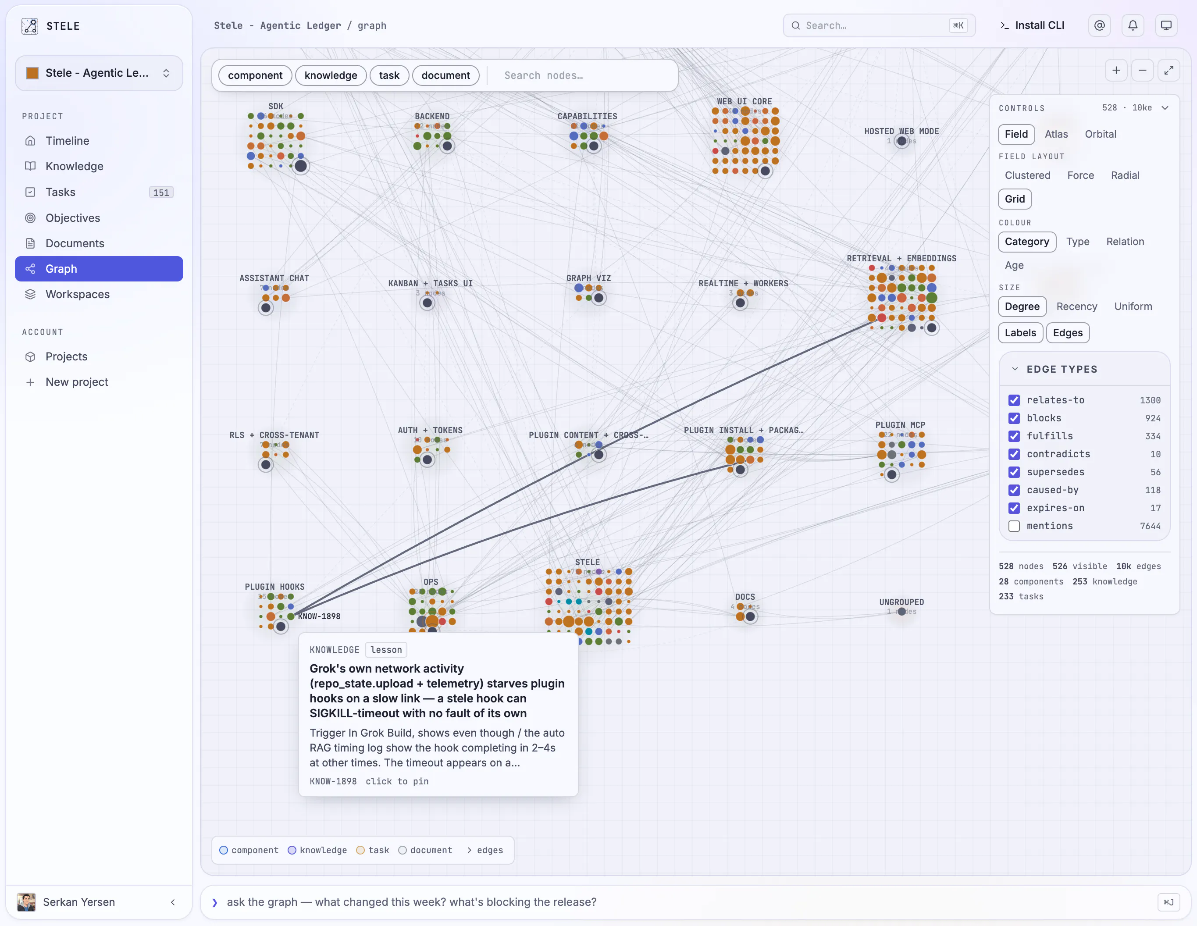
Task: Open Knowledge in the sidebar
Action: (x=99, y=166)
